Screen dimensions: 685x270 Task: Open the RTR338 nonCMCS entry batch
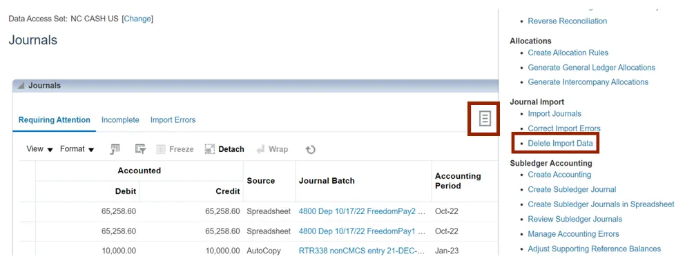tap(362, 251)
